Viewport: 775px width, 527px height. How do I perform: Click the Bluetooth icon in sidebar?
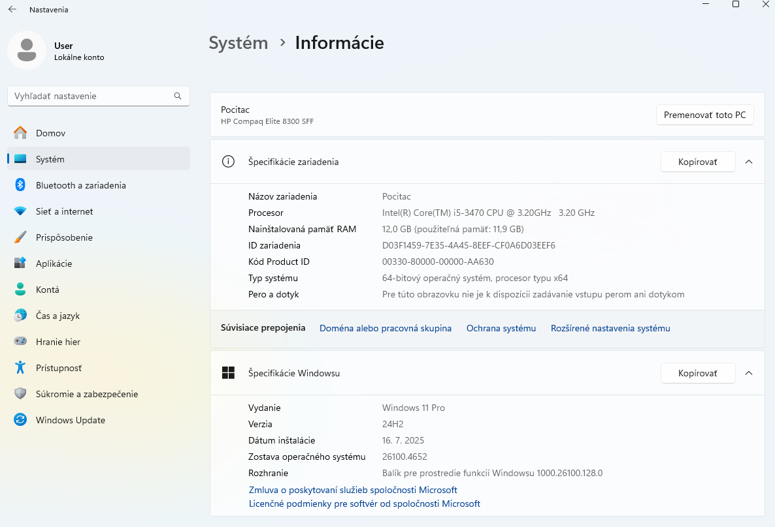pos(20,185)
